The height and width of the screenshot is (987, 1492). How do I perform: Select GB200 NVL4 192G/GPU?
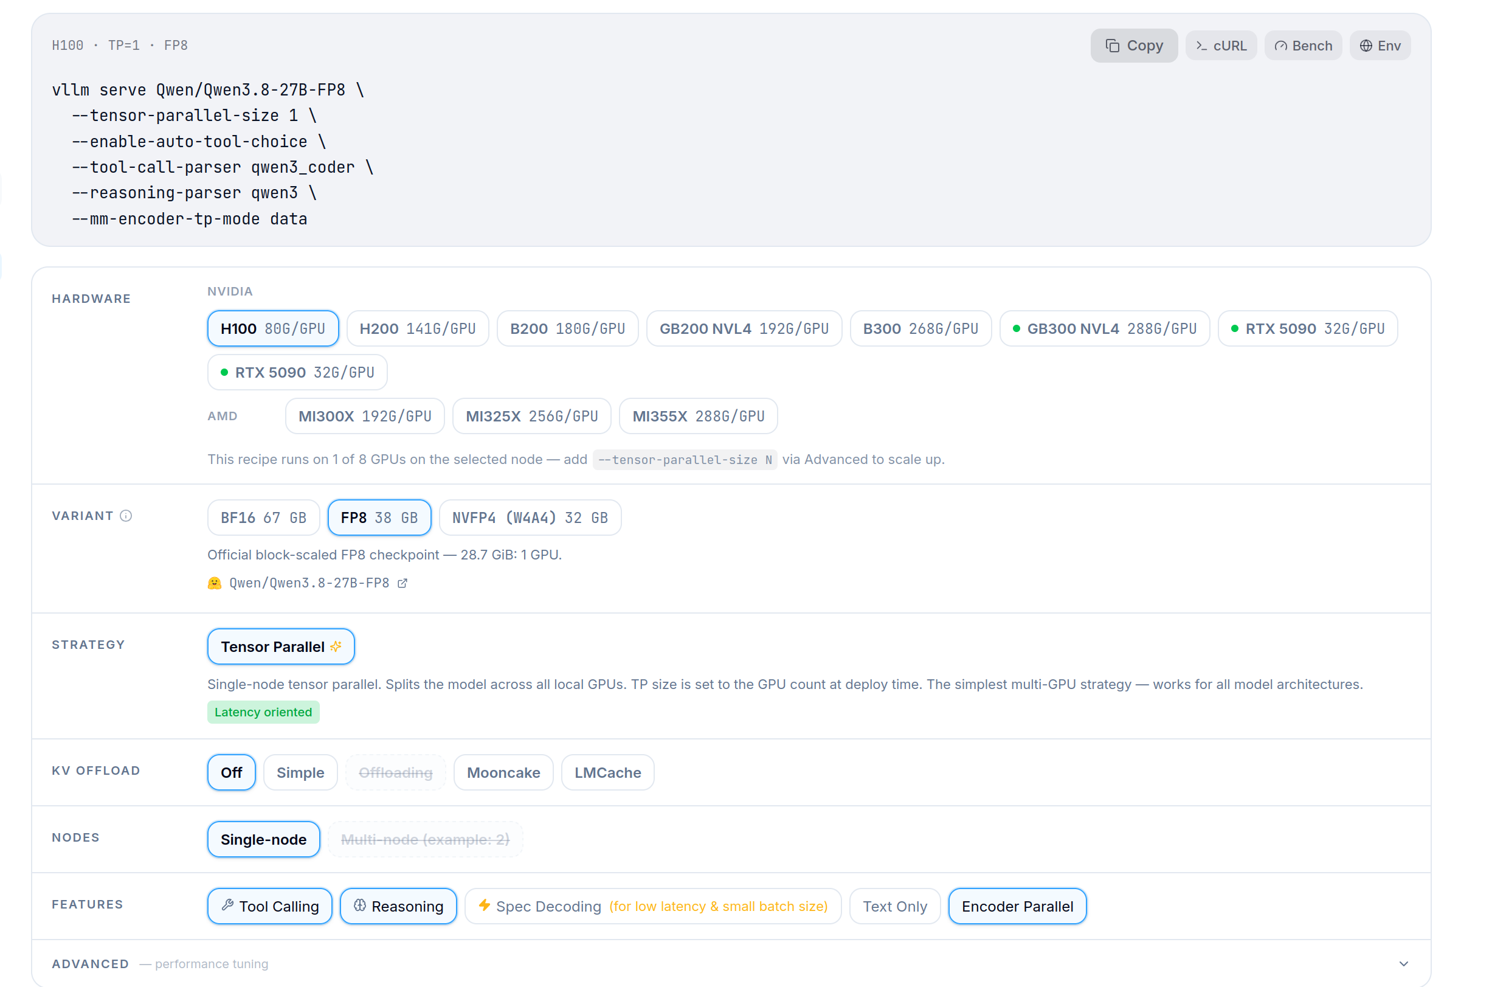[744, 328]
